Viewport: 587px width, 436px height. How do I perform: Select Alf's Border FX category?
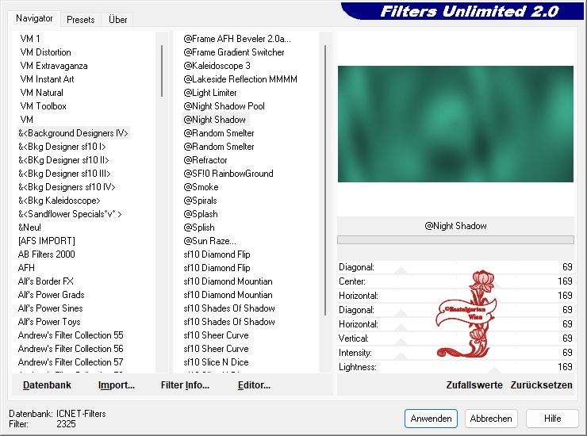pos(46,281)
